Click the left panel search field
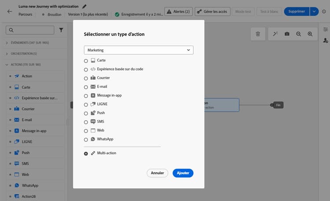This screenshot has width=330, height=201. (31, 30)
